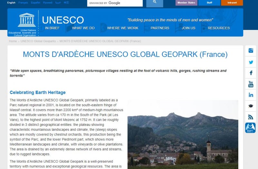The width and height of the screenshot is (258, 169).
Task: Click the graduation cap icon in sidebar
Action: coord(251,106)
